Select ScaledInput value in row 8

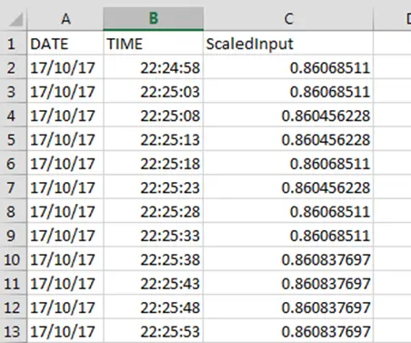click(x=288, y=211)
